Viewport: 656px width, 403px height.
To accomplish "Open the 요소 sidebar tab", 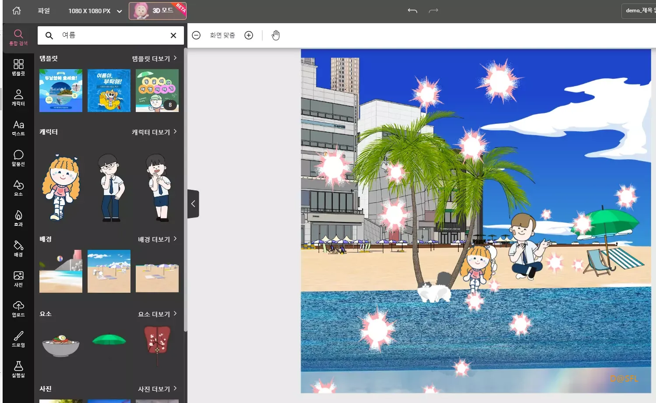I will coord(18,189).
